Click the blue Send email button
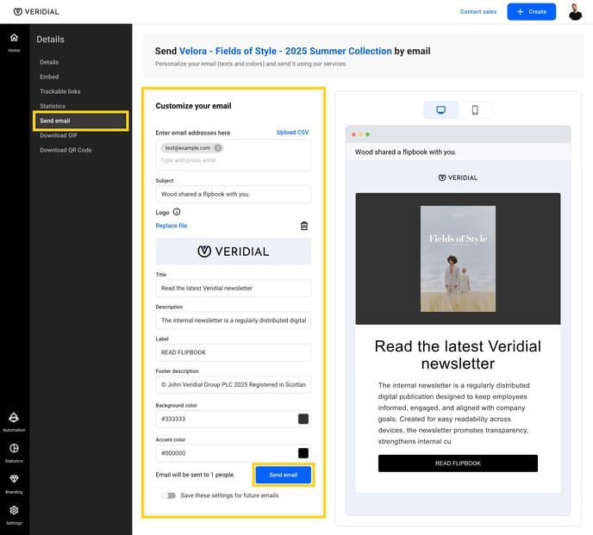 coord(284,475)
